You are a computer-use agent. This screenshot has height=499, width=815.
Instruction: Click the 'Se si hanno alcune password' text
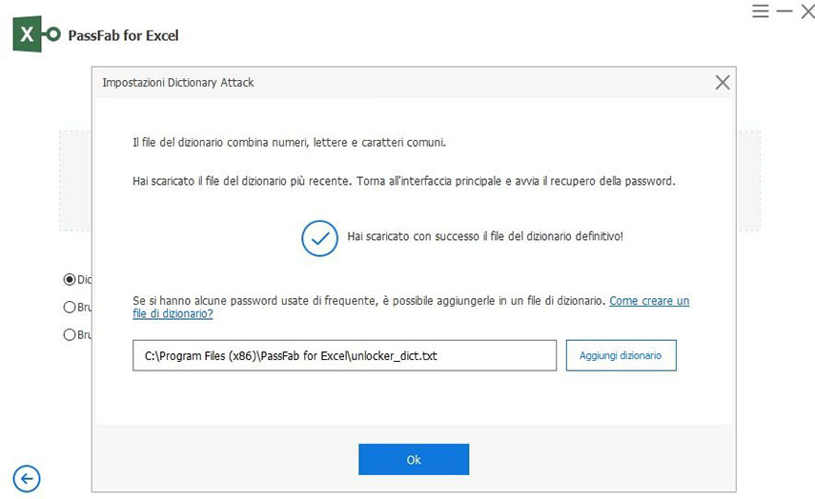click(x=368, y=301)
